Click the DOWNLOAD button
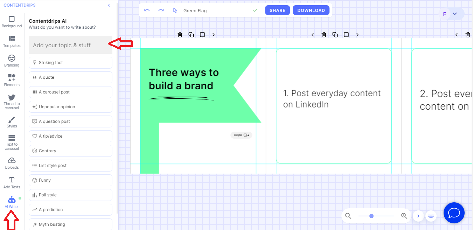Image resolution: width=473 pixels, height=230 pixels. point(311,11)
